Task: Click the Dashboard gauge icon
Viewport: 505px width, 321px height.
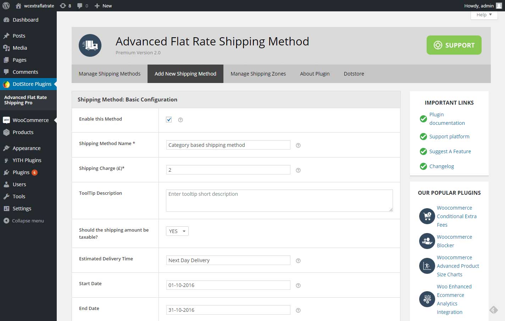Action: click(x=6, y=20)
